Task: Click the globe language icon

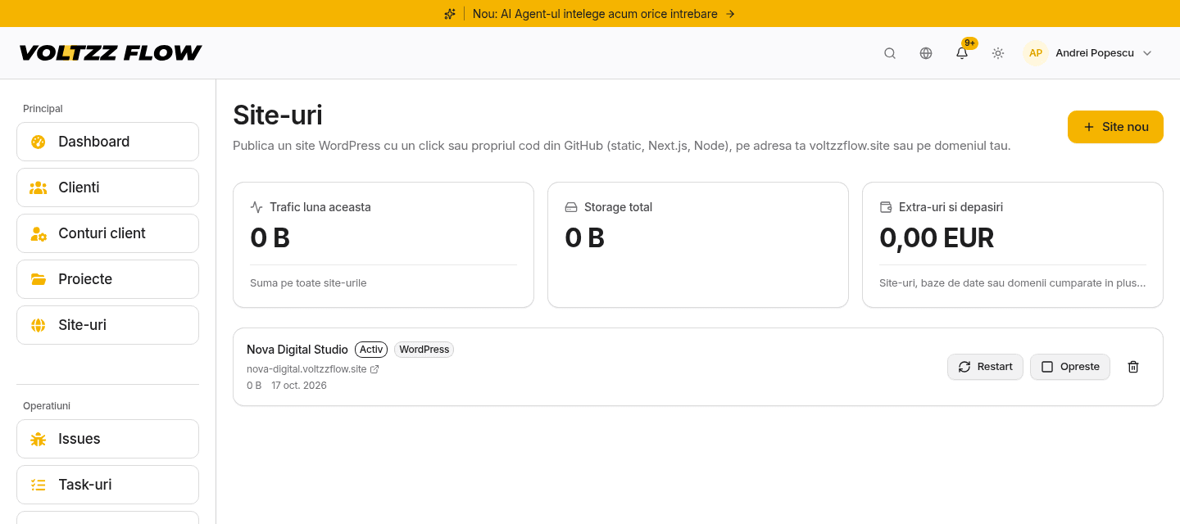Action: click(x=926, y=53)
